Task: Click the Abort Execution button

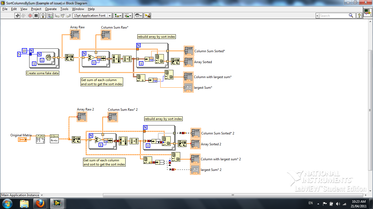Action: coord(30,16)
